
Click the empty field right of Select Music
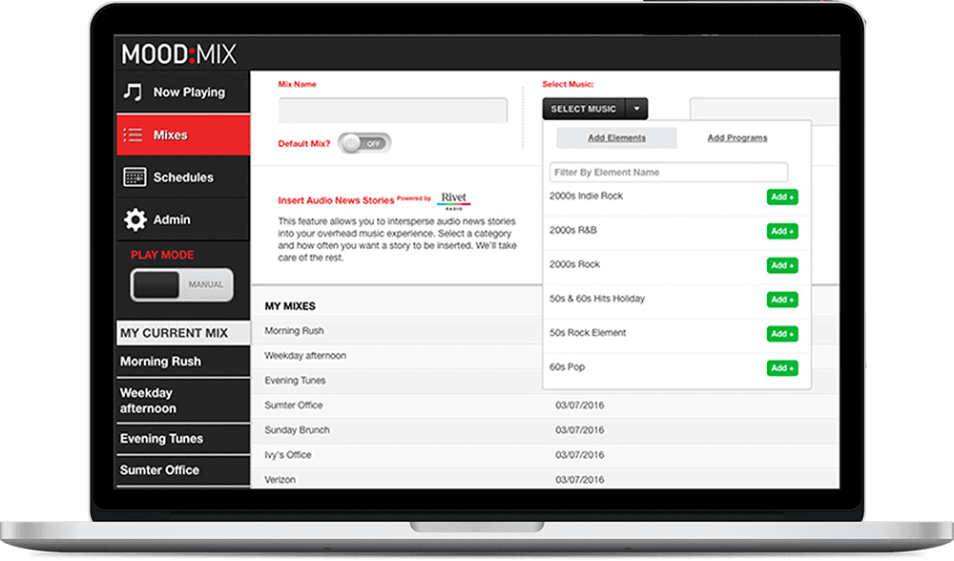(764, 111)
